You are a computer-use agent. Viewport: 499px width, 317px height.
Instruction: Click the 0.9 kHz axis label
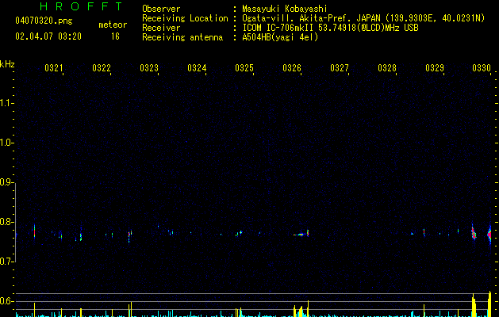pos(6,182)
